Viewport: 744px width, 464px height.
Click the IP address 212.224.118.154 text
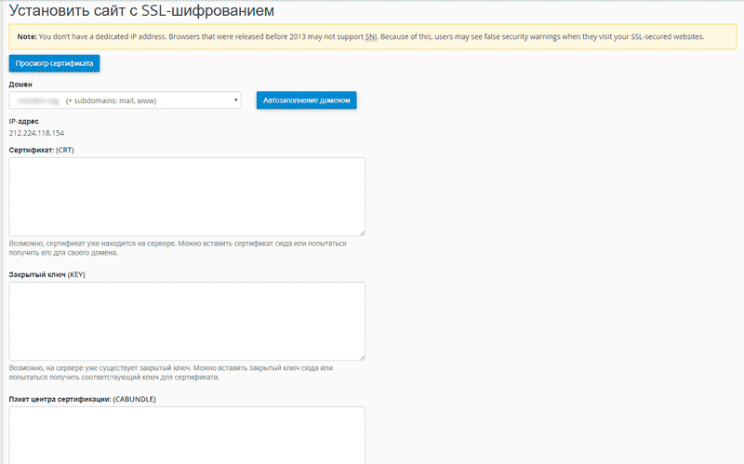[36, 133]
